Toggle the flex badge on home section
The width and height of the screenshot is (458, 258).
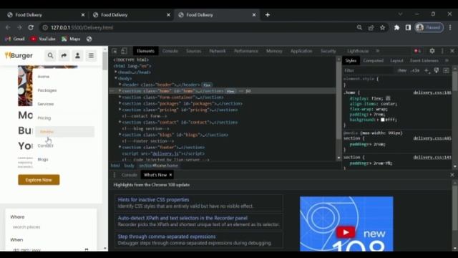coord(230,91)
